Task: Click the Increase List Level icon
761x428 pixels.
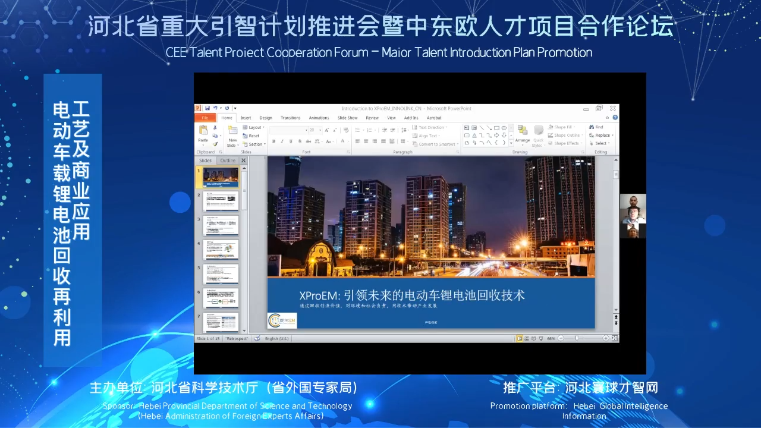Action: [393, 129]
